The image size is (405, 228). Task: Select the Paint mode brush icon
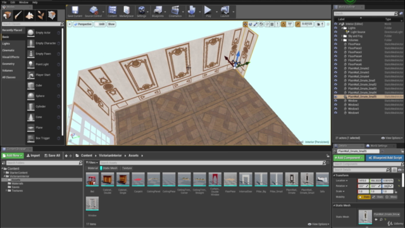[18, 15]
